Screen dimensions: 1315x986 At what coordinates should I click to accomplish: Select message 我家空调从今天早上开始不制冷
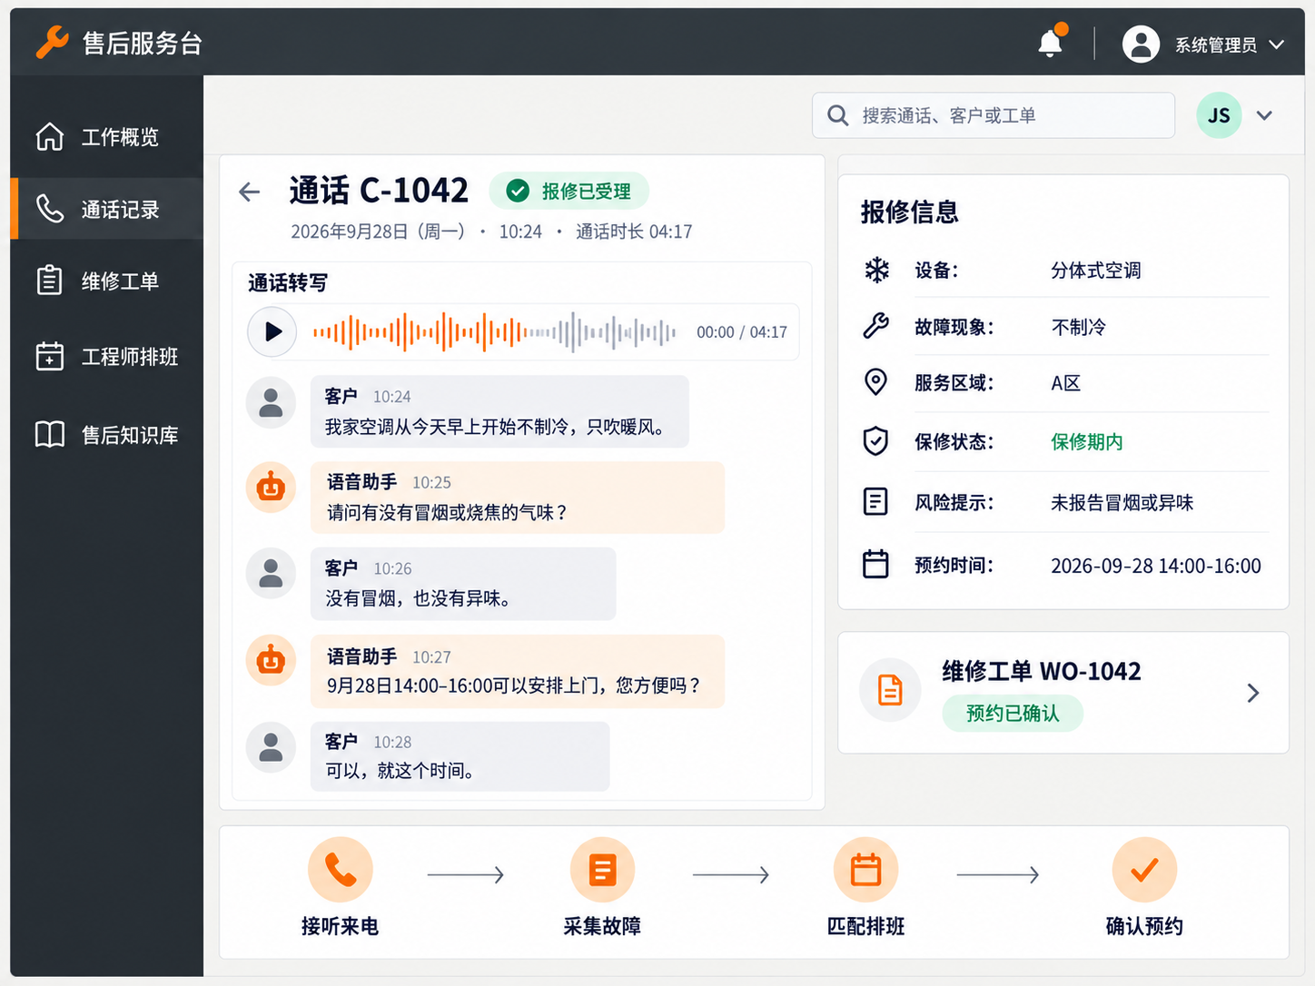(499, 411)
